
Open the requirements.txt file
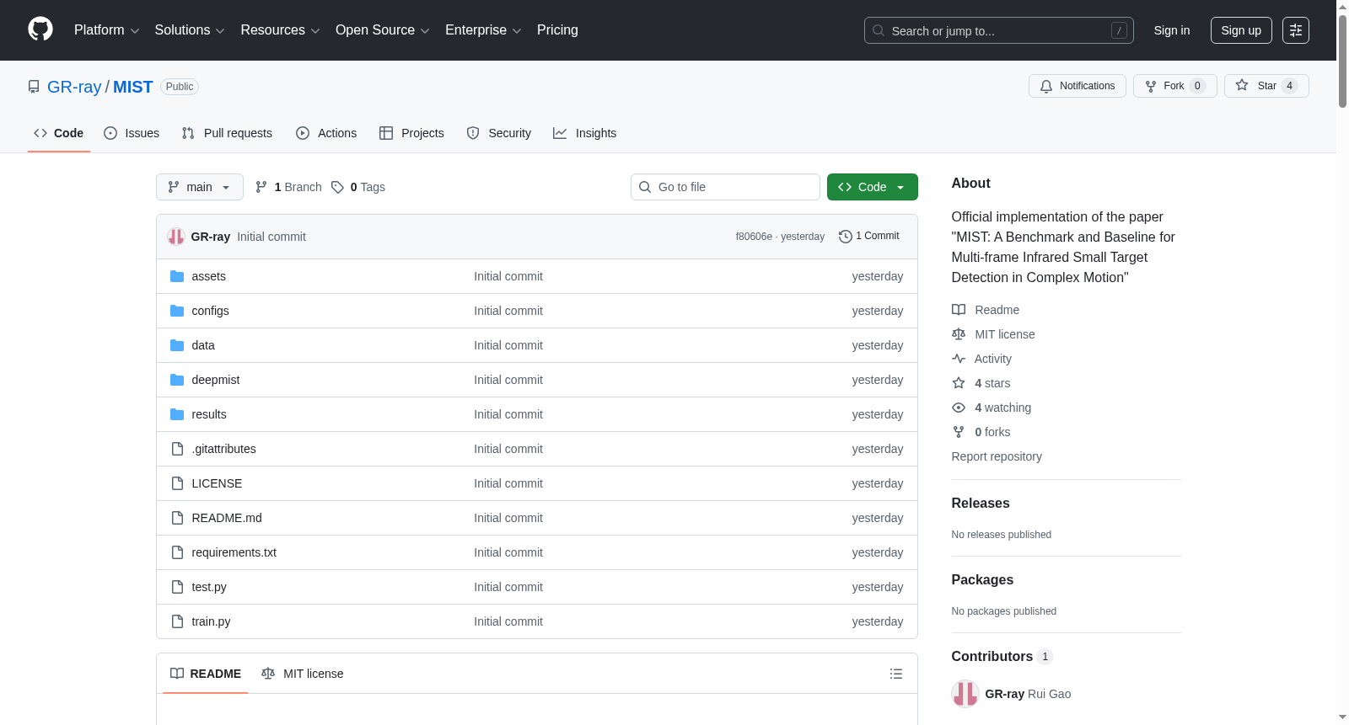(x=234, y=552)
